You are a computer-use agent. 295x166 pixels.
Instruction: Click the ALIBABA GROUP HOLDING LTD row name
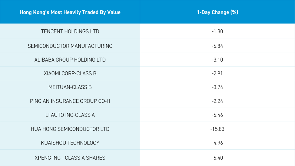pyautogui.click(x=70, y=60)
